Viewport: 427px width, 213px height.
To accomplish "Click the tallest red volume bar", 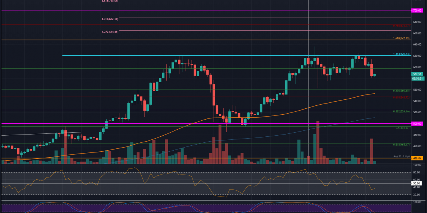I will 318,142.
